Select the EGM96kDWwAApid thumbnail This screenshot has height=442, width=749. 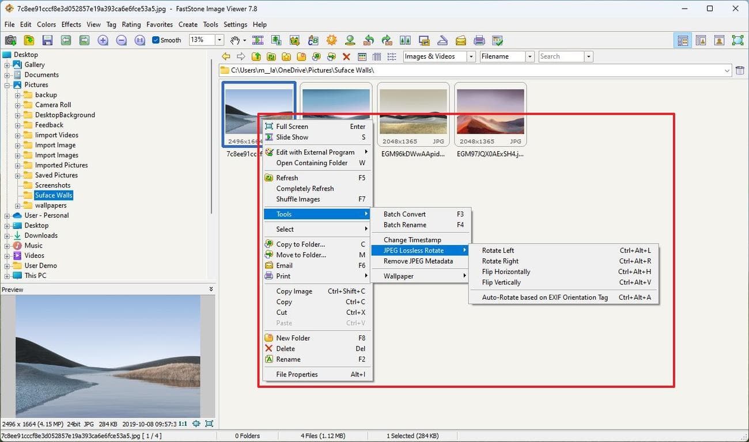[x=413, y=112]
